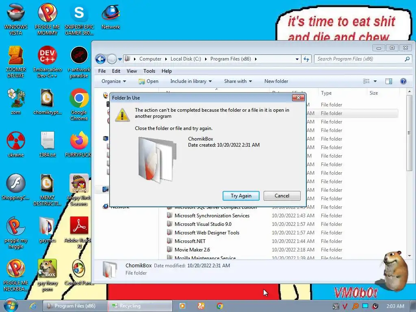The height and width of the screenshot is (312, 416).
Task: Open the Control Panel desktop icon
Action: 79,272
